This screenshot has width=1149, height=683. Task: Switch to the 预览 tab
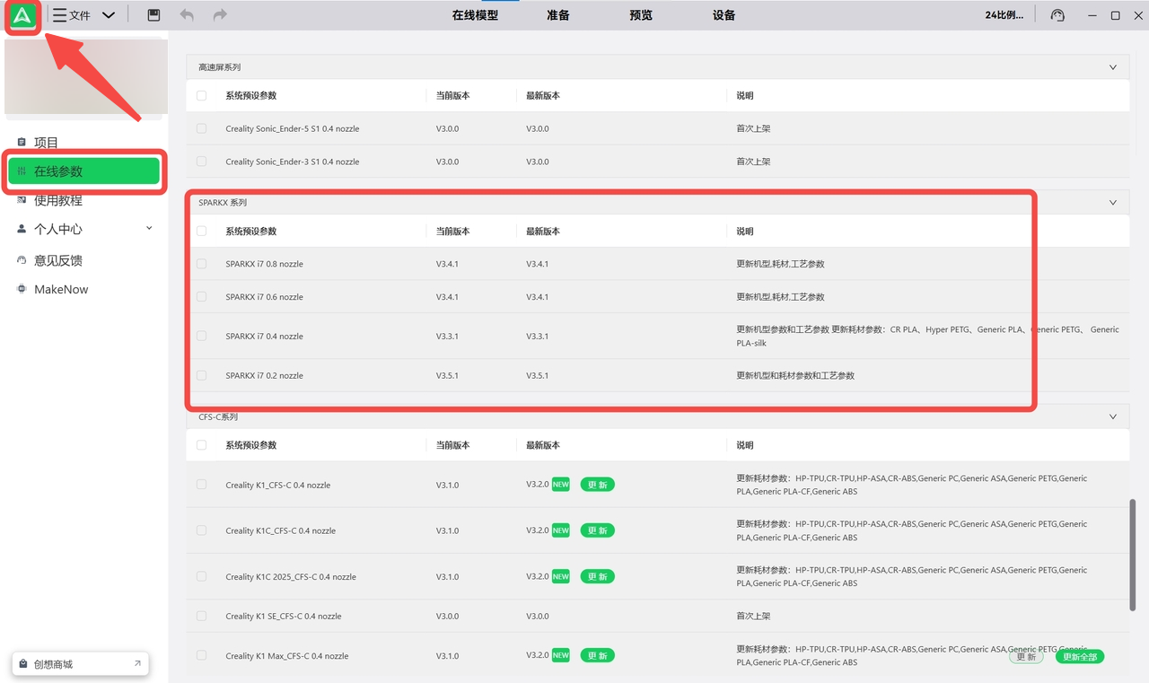(641, 15)
